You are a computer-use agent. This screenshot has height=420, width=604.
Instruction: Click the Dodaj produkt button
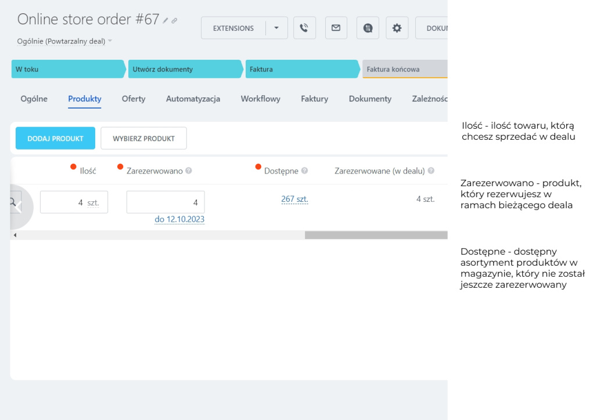coord(55,139)
